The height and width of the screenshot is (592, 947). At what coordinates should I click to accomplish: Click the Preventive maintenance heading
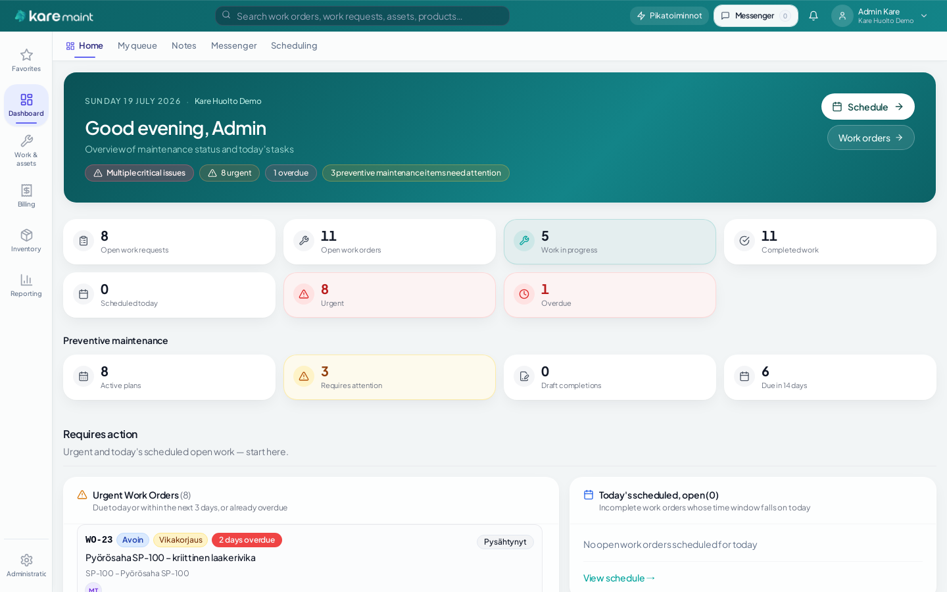116,341
